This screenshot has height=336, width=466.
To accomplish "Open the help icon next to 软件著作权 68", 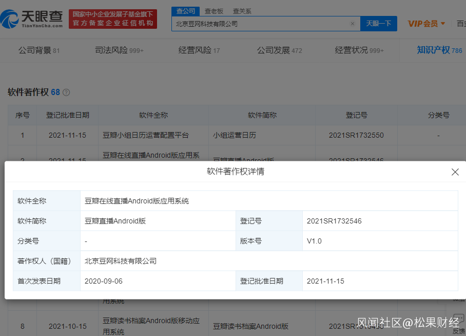I will point(67,92).
